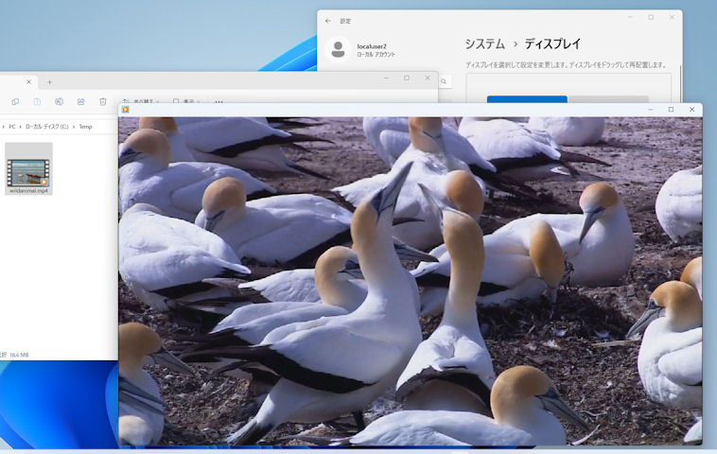Click the Copy icon in File Explorer toolbar

point(15,101)
